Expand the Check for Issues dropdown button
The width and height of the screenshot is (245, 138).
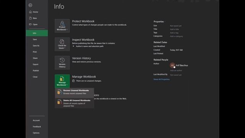[62, 44]
